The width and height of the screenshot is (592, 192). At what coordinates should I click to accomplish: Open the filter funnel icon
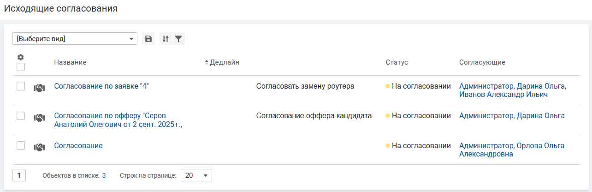178,39
